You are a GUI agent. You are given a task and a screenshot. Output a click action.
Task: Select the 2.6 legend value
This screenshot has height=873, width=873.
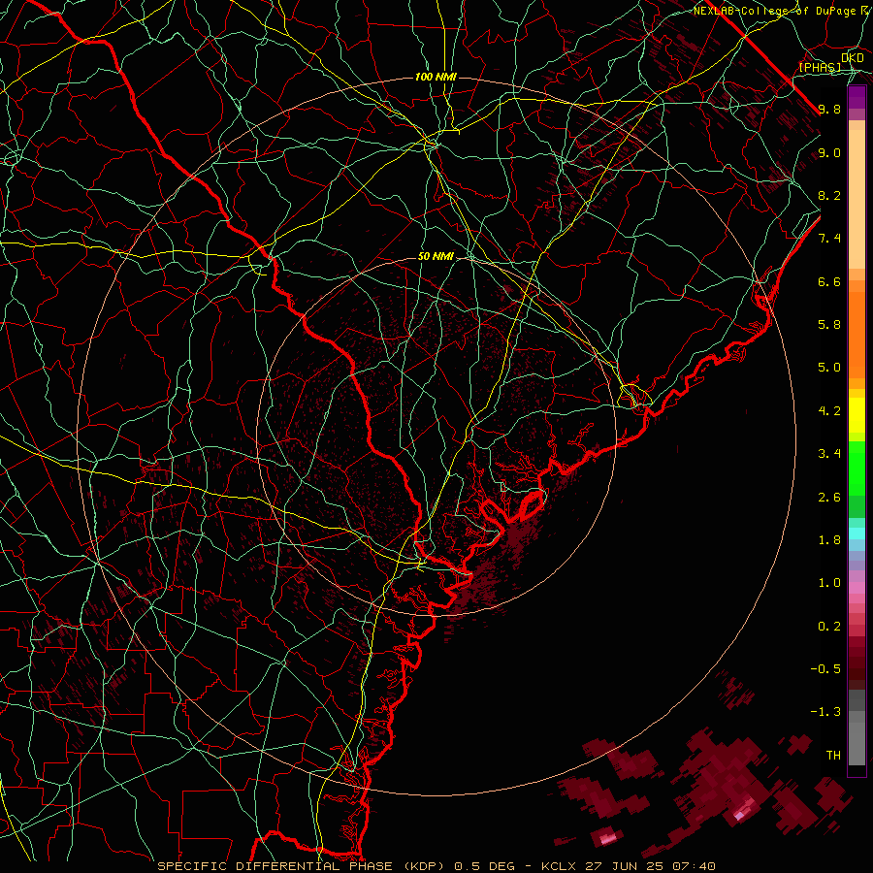click(x=829, y=498)
